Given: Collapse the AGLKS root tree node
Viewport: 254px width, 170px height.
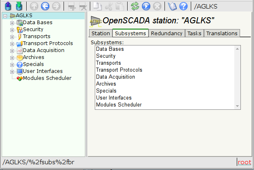Looking at the screenshot, I should pos(5,16).
